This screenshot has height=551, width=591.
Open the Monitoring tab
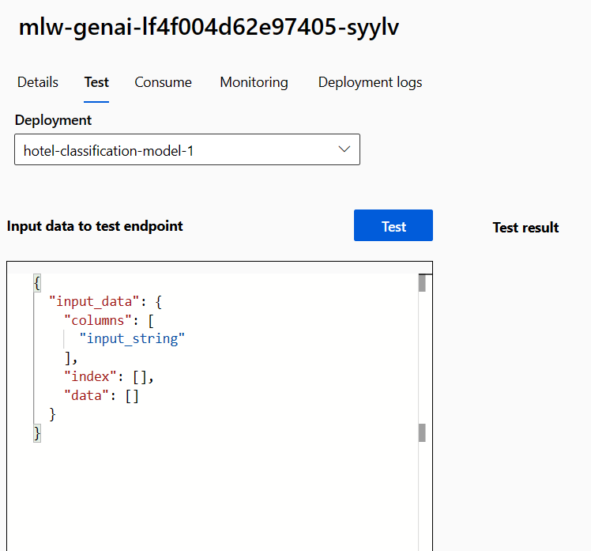point(254,82)
